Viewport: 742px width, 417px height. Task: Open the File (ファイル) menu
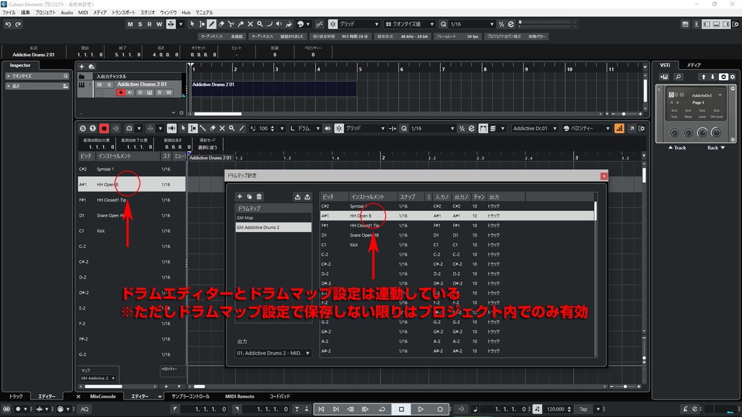[x=9, y=12]
